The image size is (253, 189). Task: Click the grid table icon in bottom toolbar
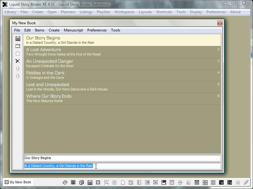pyautogui.click(x=73, y=182)
